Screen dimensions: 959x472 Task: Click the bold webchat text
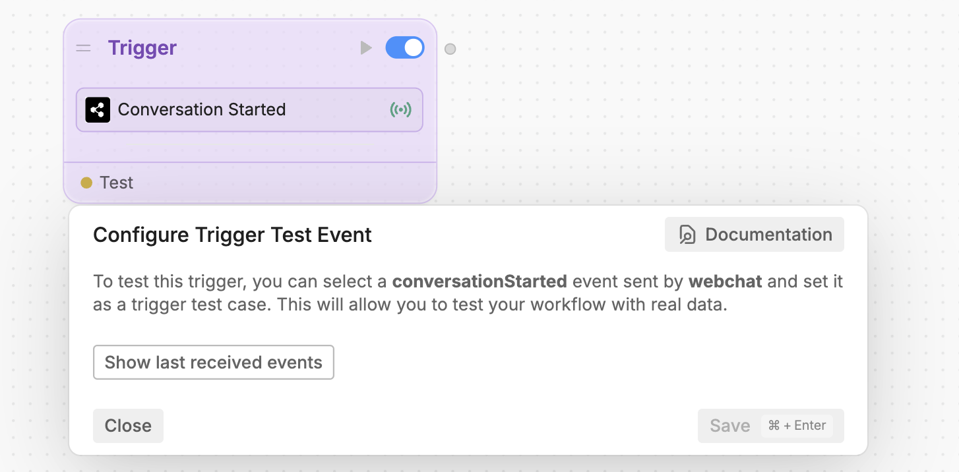[726, 282]
